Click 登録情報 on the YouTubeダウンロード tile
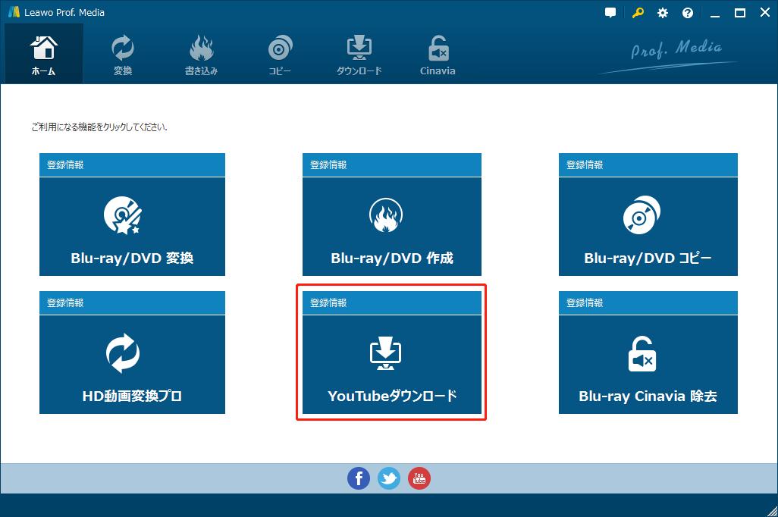 pyautogui.click(x=328, y=302)
